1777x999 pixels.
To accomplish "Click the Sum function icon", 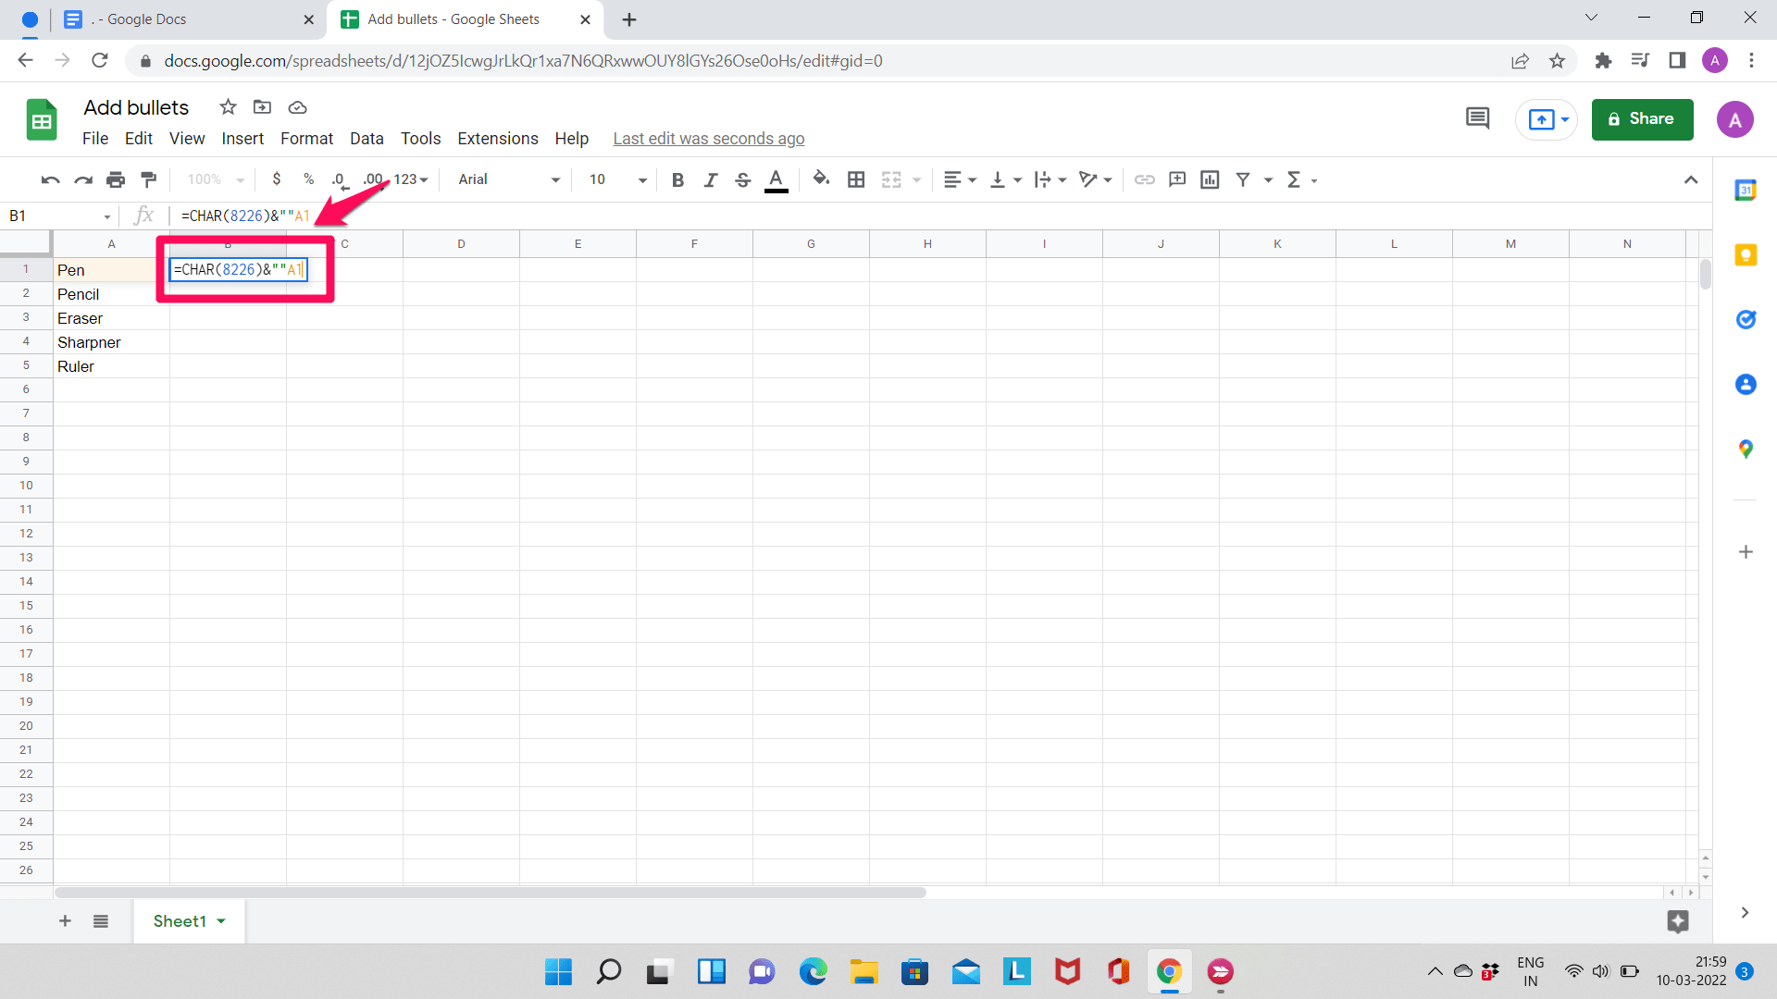I will 1292,179.
